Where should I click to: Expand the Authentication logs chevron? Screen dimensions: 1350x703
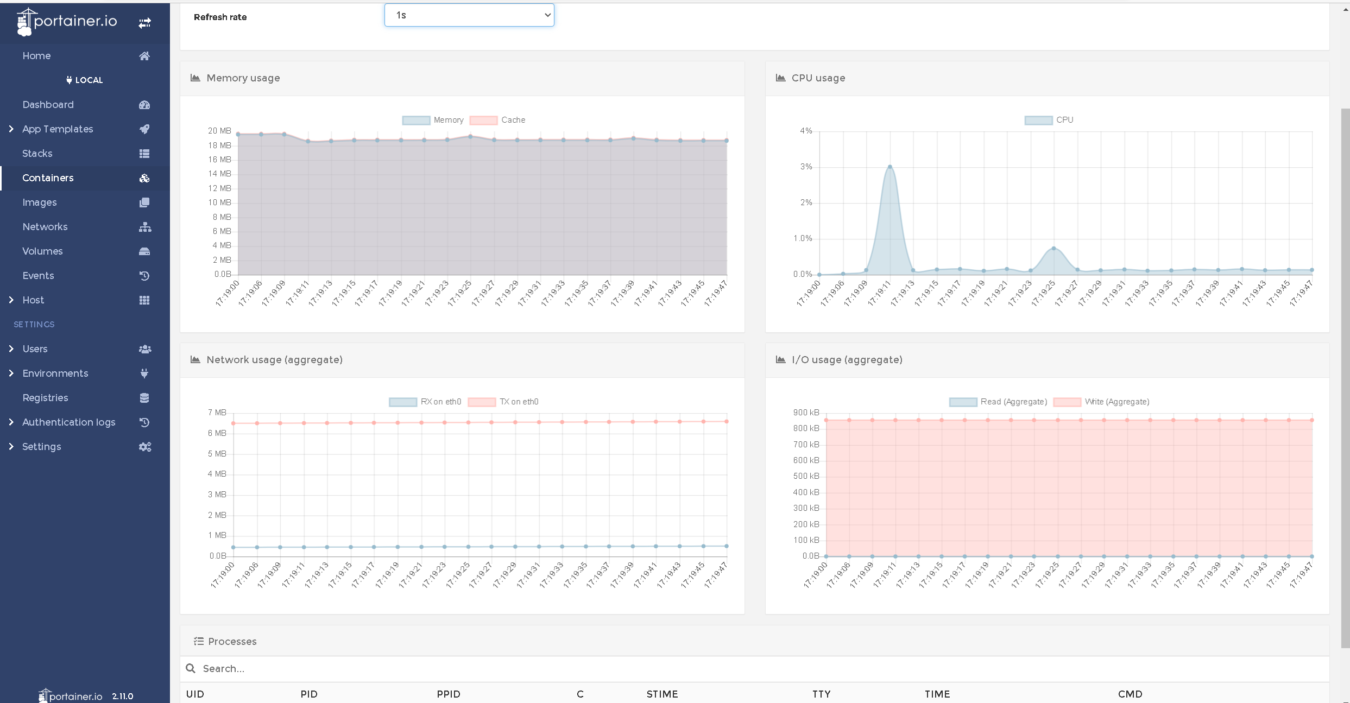pos(11,422)
